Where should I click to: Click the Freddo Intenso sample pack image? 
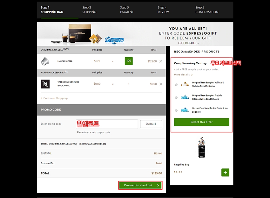(x=185, y=97)
